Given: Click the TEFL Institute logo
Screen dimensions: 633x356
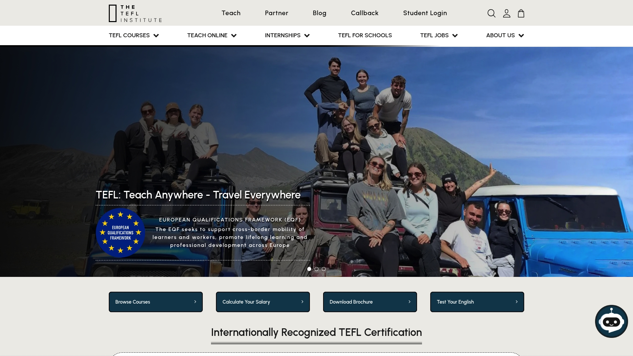Looking at the screenshot, I should 135,13.
